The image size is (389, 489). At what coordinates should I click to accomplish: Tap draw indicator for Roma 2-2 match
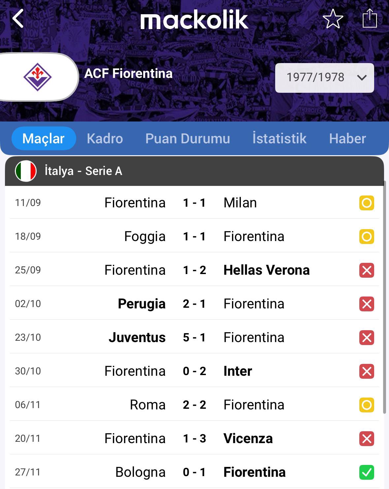[367, 405]
